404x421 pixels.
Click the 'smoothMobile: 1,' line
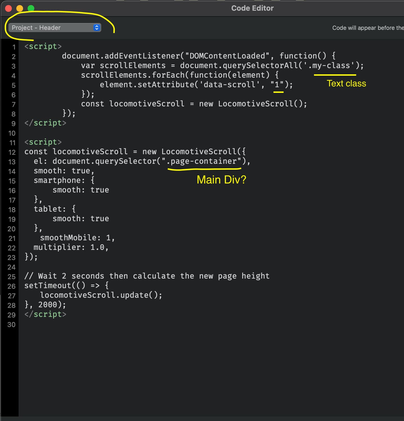pyautogui.click(x=77, y=238)
